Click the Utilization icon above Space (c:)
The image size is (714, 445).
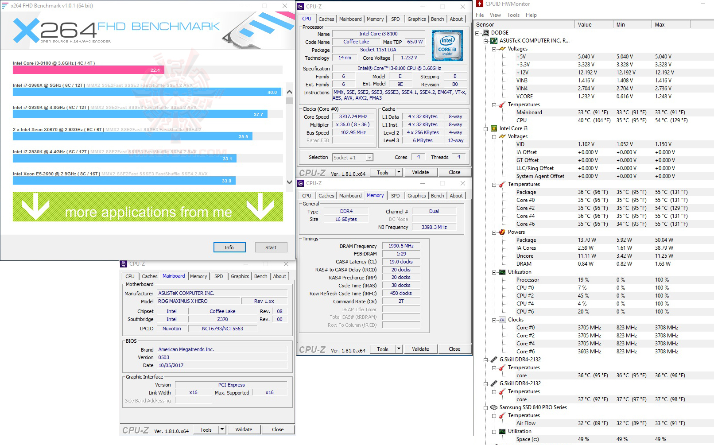click(502, 431)
